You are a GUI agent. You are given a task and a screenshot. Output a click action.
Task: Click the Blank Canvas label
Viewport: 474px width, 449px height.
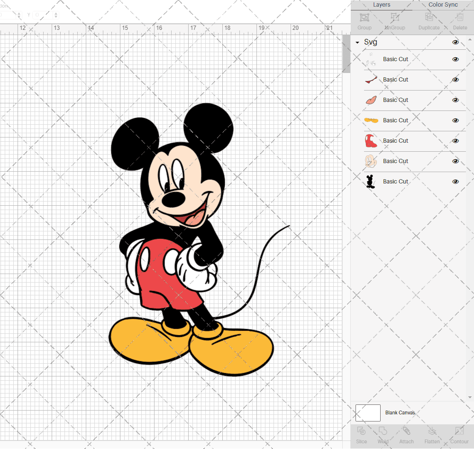tap(400, 412)
